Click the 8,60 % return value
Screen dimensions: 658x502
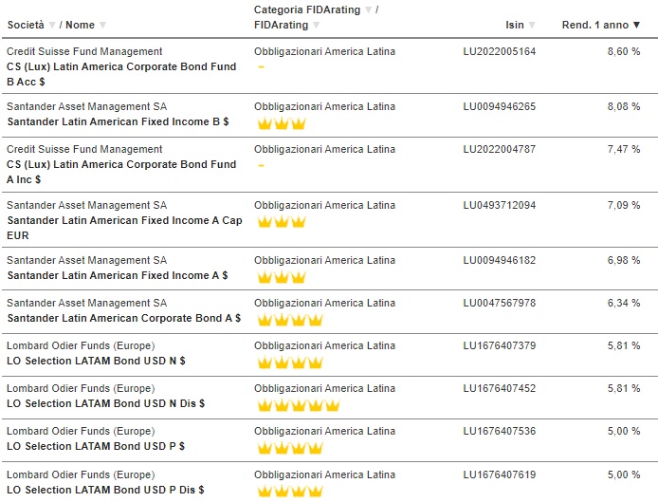(624, 51)
